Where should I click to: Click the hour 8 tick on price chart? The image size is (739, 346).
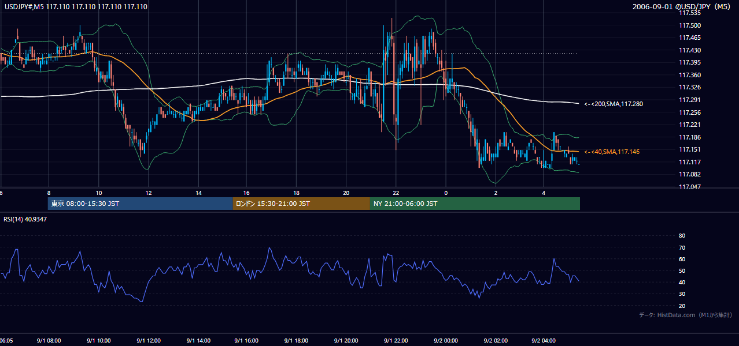coord(49,193)
